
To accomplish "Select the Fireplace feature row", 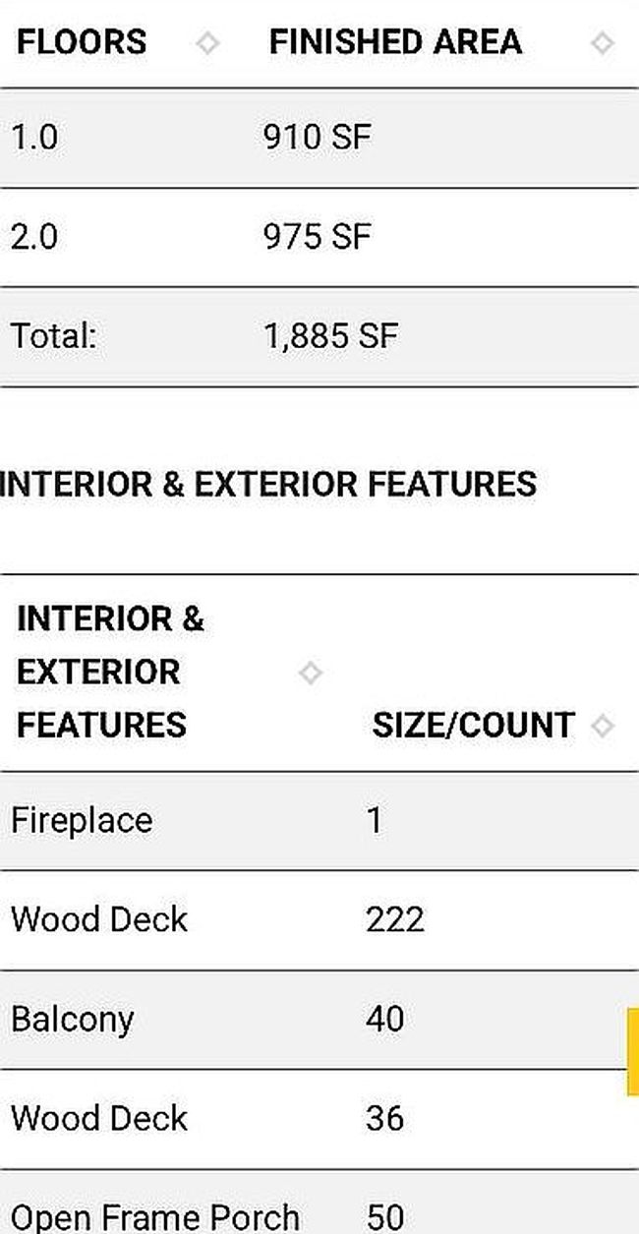I will click(x=319, y=820).
